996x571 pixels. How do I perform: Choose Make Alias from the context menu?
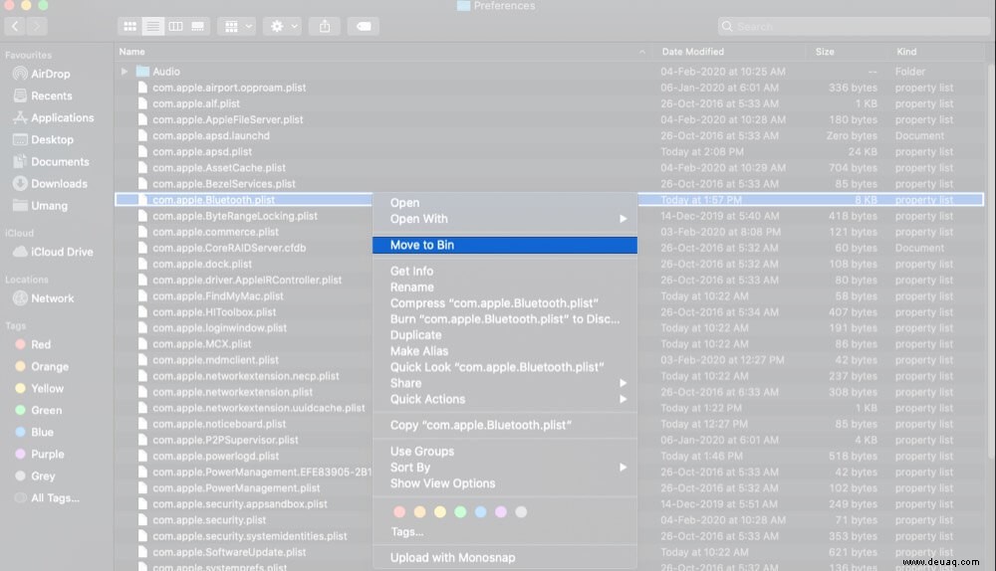(505, 351)
